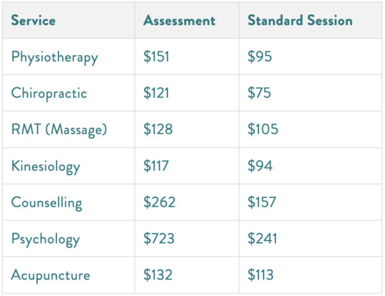Select the $241 Psychology session price
The image size is (385, 296).
262,239
